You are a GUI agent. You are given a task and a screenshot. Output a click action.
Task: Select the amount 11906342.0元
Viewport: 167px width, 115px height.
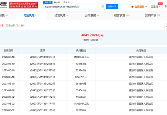pos(81,57)
